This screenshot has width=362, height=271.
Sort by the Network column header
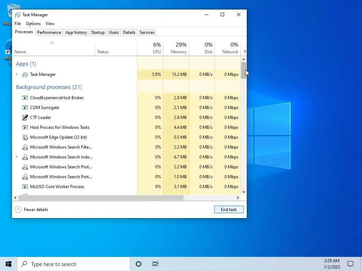[x=228, y=48]
